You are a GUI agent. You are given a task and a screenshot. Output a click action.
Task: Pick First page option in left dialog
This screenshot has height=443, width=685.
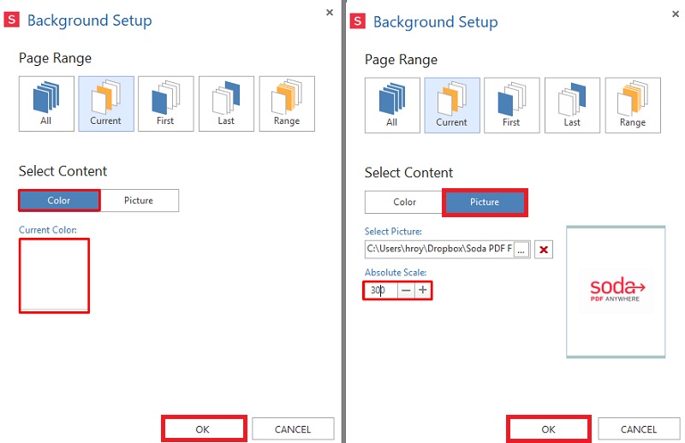coord(166,103)
